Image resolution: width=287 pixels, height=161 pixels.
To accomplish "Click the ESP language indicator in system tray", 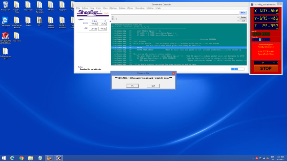I will (273, 158).
